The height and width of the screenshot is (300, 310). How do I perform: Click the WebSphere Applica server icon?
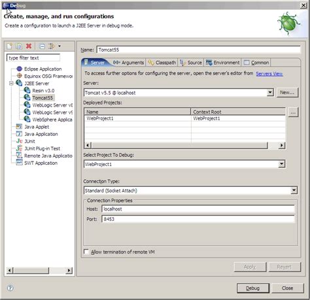pyautogui.click(x=27, y=119)
